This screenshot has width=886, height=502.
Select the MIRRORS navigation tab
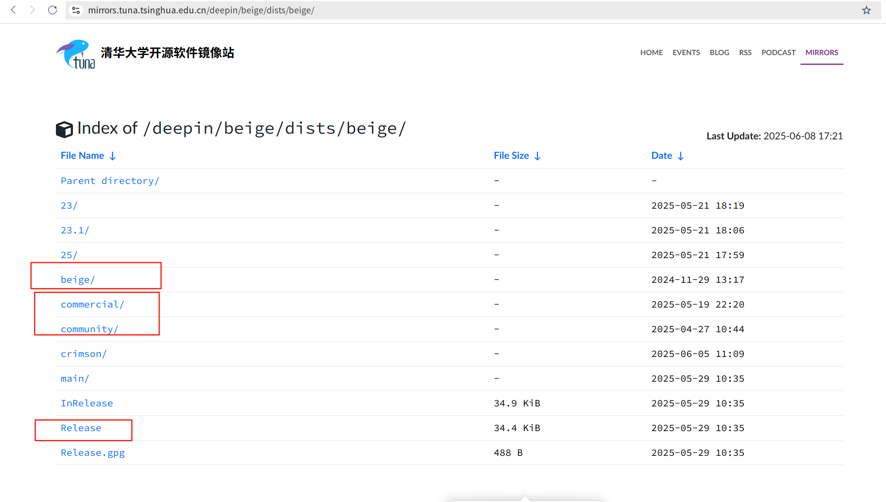822,53
